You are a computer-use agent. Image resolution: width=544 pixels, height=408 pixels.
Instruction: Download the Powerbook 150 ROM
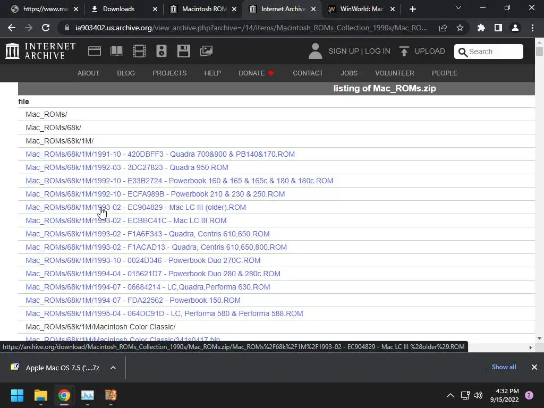click(133, 301)
